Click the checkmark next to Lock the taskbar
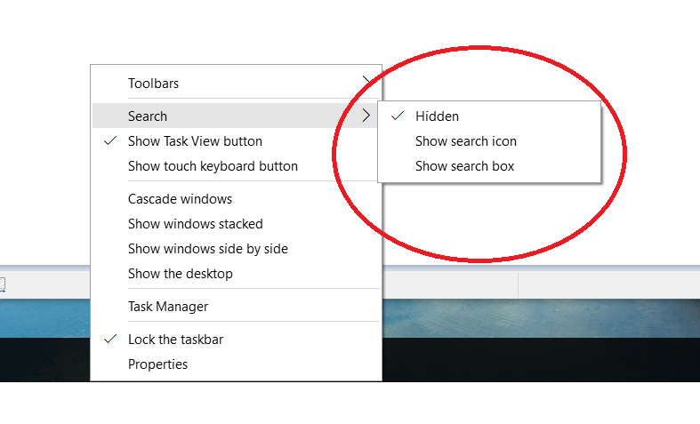Screen dimensions: 700x424 coord(110,339)
